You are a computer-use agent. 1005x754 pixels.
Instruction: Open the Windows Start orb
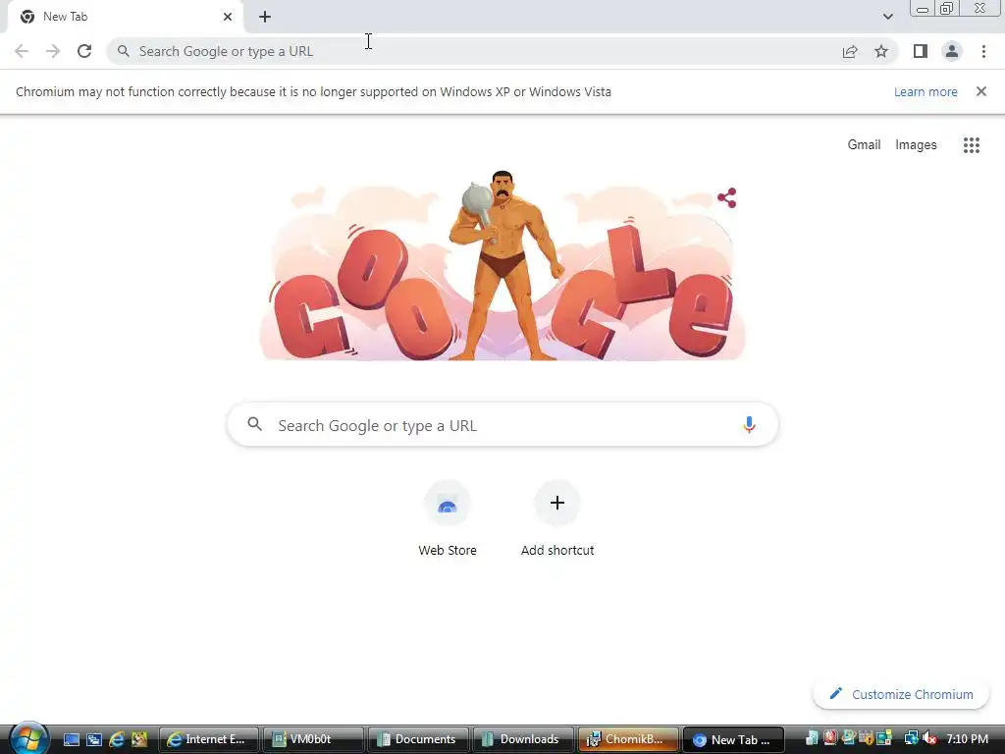28,738
